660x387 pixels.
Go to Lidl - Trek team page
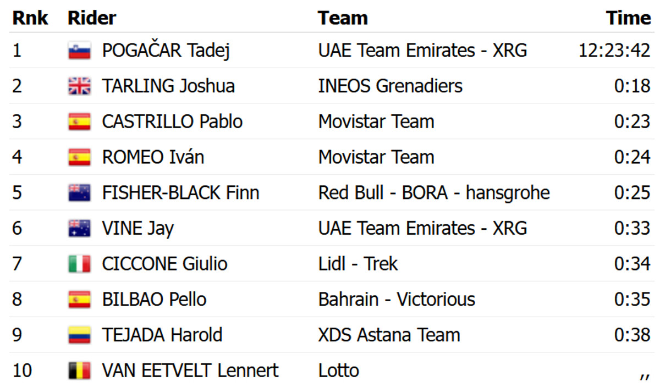[x=358, y=264]
